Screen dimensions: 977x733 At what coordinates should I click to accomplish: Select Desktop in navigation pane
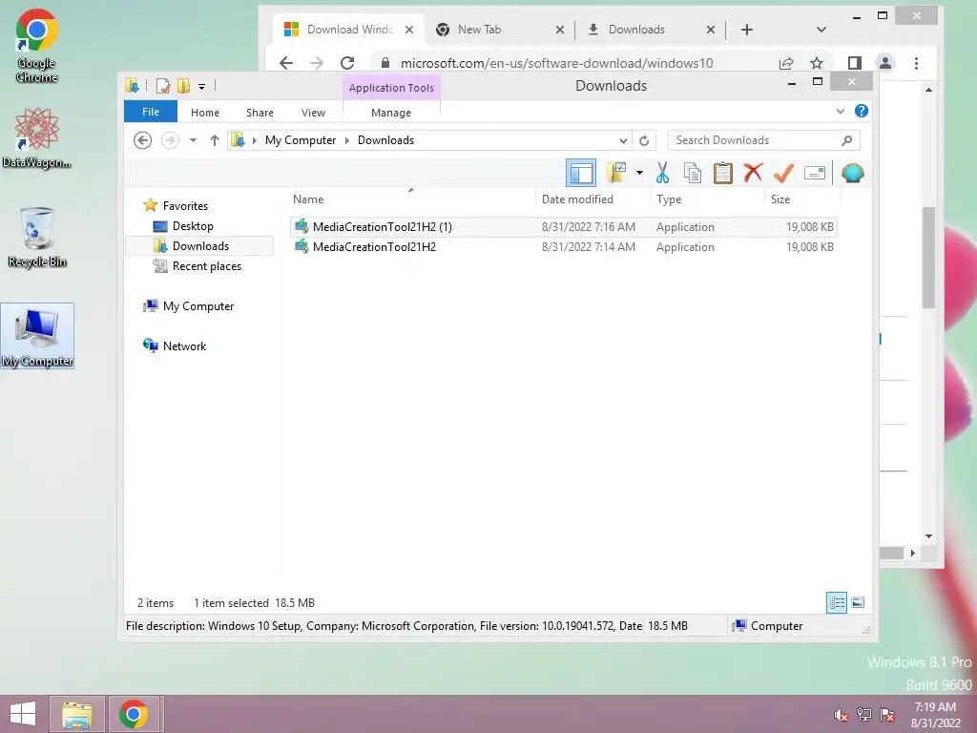193,226
